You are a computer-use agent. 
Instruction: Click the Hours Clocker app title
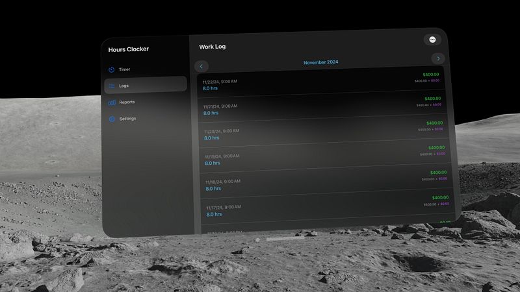pyautogui.click(x=128, y=49)
